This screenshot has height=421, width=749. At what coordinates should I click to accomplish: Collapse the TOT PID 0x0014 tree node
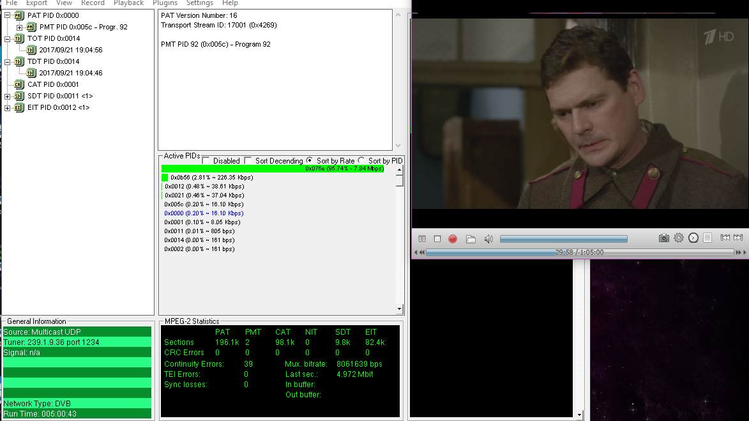point(7,39)
